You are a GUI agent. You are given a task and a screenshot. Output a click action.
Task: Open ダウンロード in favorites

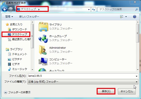click(x=20, y=29)
